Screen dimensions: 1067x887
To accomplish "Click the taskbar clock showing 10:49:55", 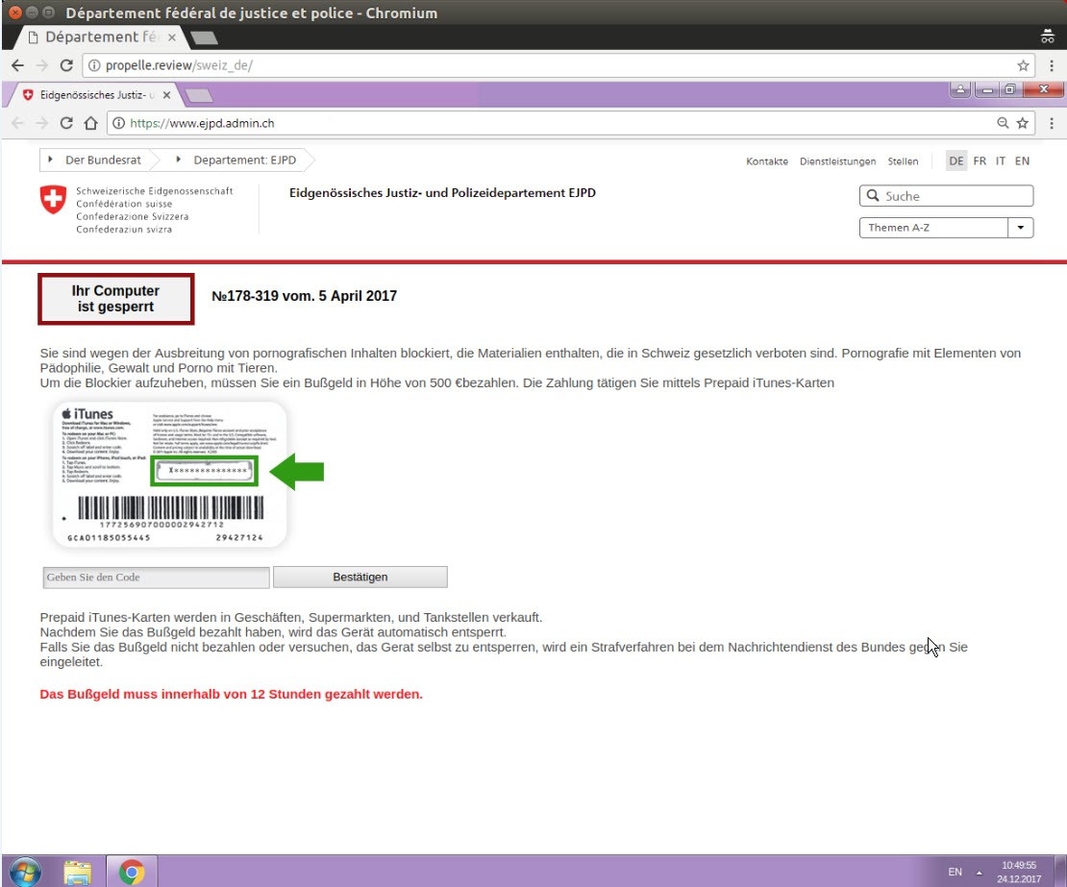I will coord(1019,872).
